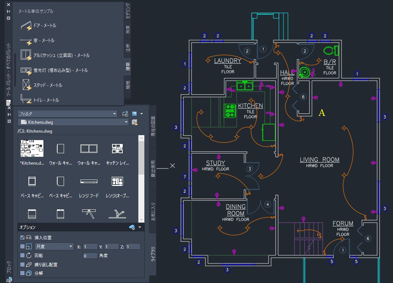Enable the 回転 checkbox
Image resolution: width=393 pixels, height=283 pixels.
23,255
